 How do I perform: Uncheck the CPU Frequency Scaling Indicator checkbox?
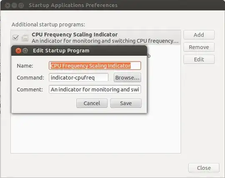pos(15,38)
